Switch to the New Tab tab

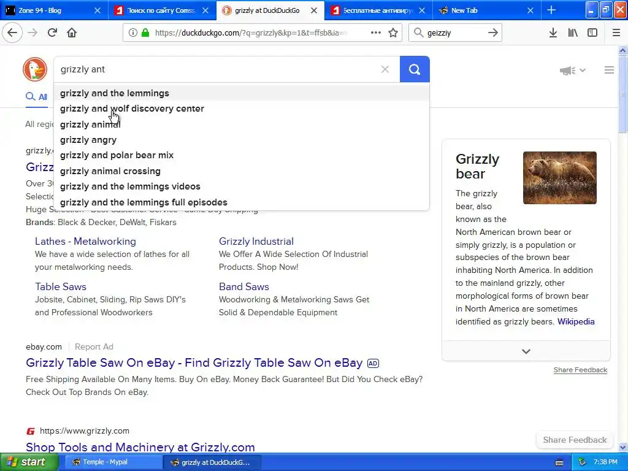point(486,10)
